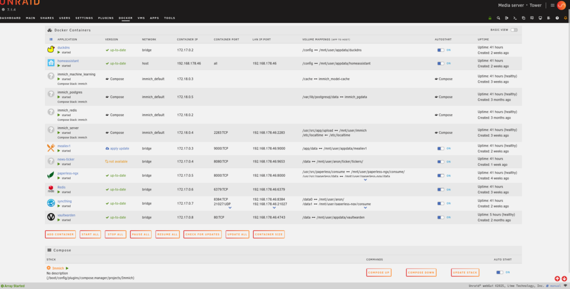Click the green lock icon in header

point(490,18)
